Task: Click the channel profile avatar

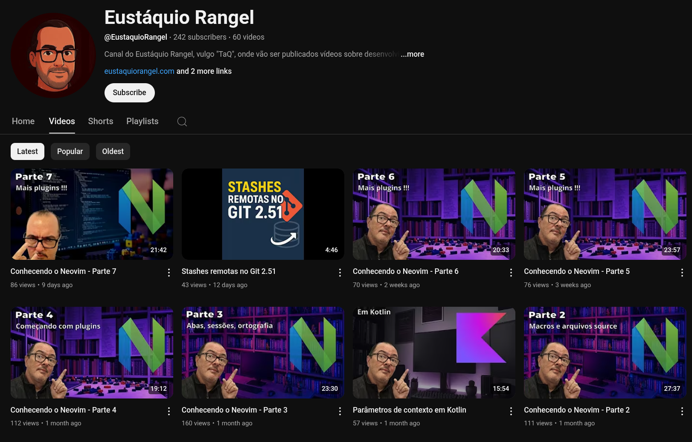Action: click(x=53, y=55)
